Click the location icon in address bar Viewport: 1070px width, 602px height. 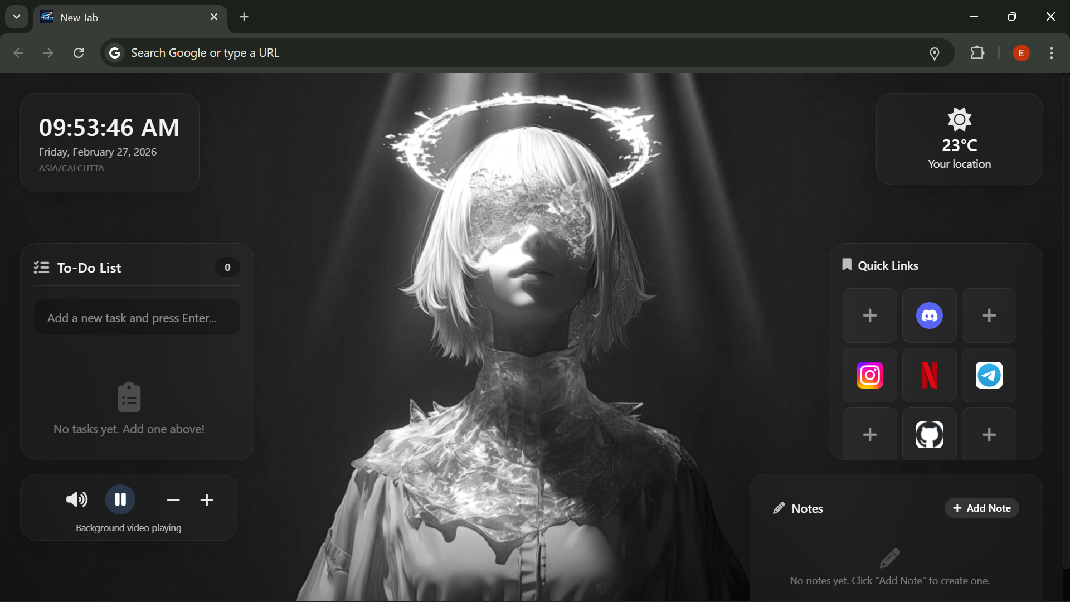(935, 53)
